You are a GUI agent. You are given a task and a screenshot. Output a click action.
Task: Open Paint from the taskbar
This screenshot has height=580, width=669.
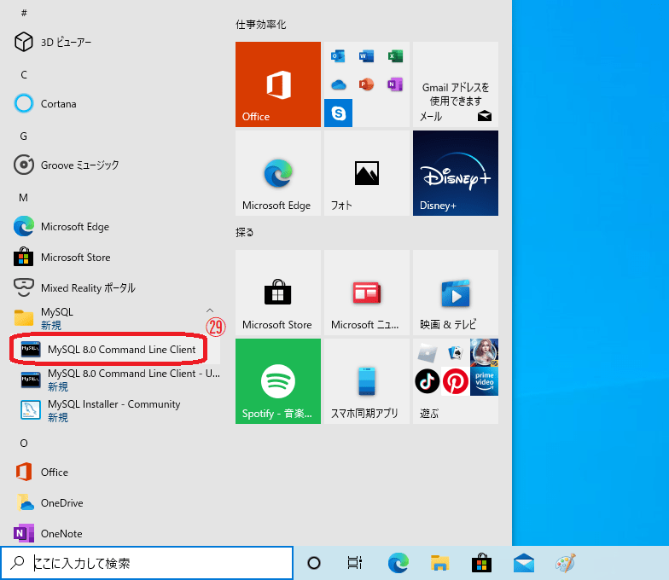tap(566, 563)
